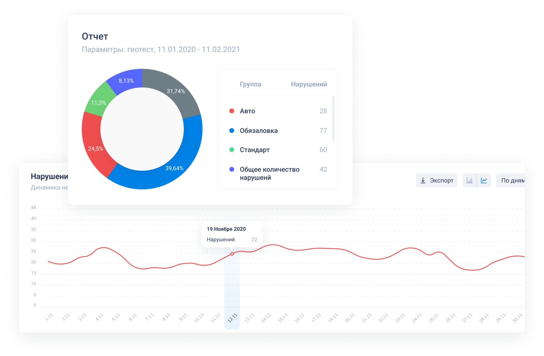This screenshot has width=544, height=356.
Task: Click the 39,64% blue donut segment
Action: coord(174,168)
